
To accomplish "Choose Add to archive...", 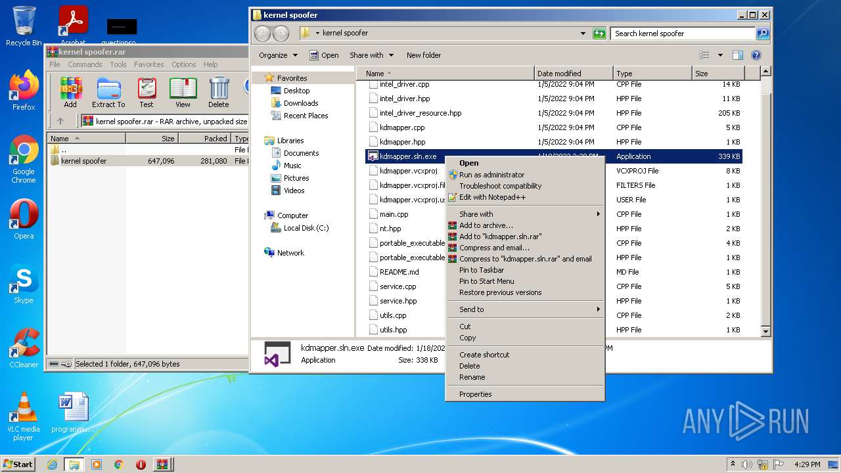I will click(525, 225).
